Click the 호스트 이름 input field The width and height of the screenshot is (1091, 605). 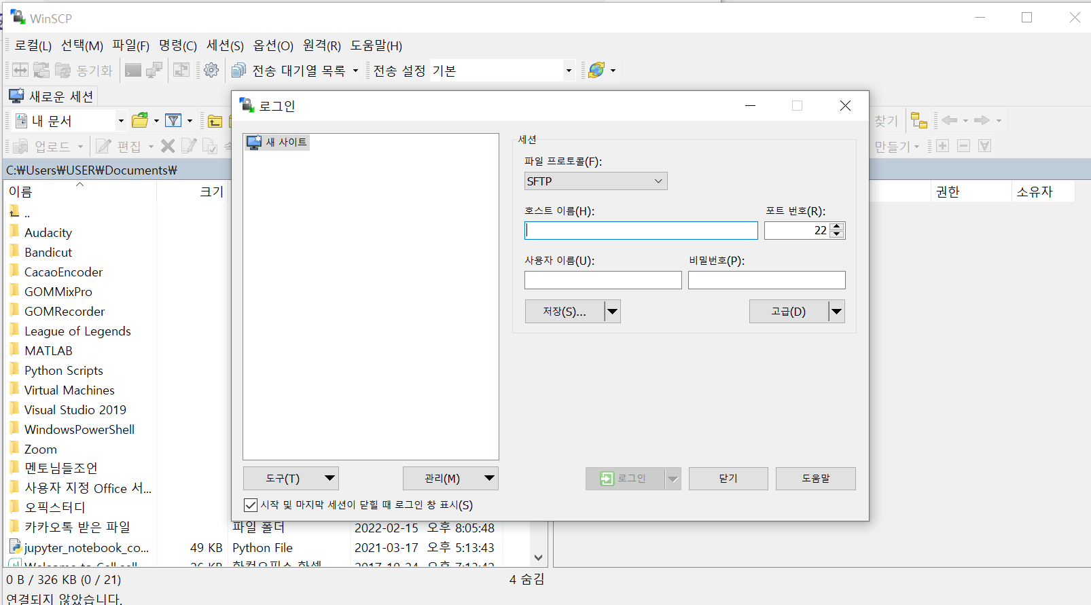tap(641, 231)
